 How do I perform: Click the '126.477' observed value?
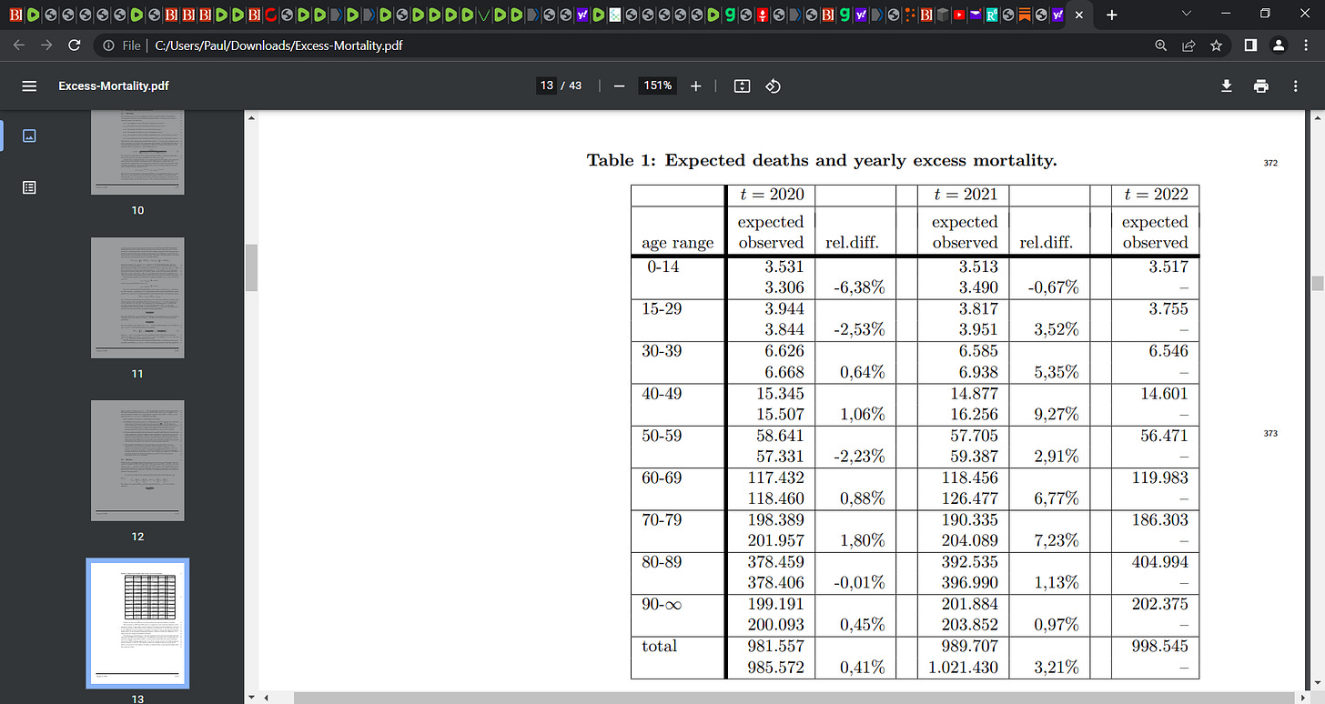click(969, 498)
